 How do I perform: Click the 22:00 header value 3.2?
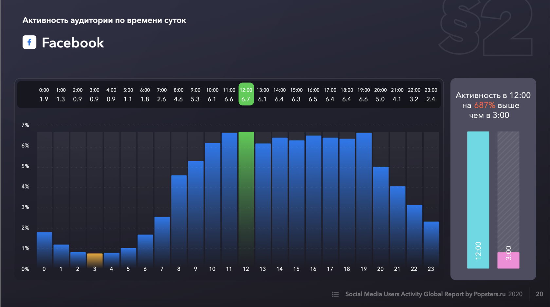[414, 99]
